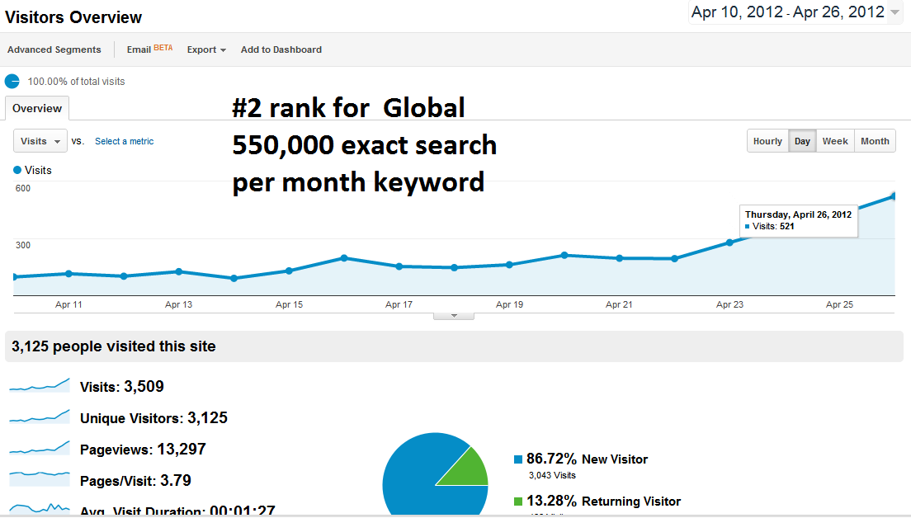This screenshot has width=911, height=518.
Task: Switch graph to Month view
Action: 875,141
